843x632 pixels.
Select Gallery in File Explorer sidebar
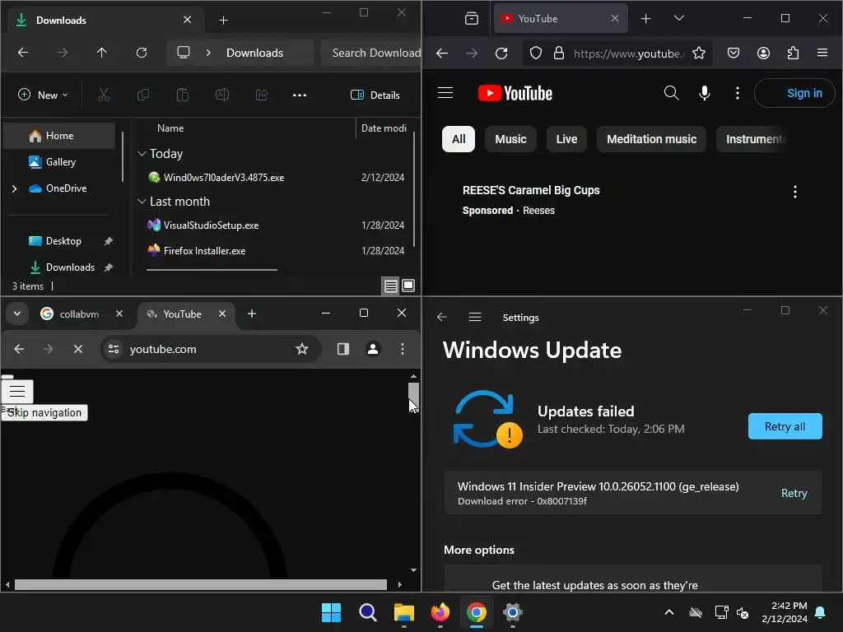tap(59, 162)
